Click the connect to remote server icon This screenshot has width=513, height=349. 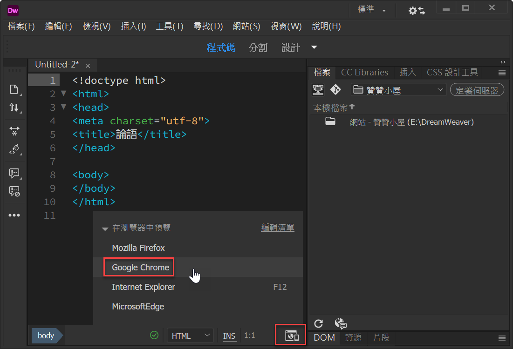point(318,89)
